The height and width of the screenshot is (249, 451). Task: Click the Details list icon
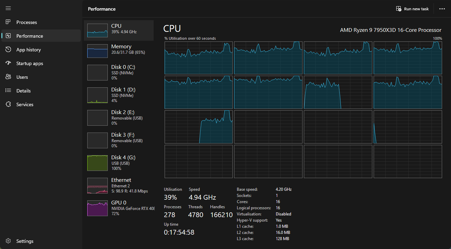(9, 91)
